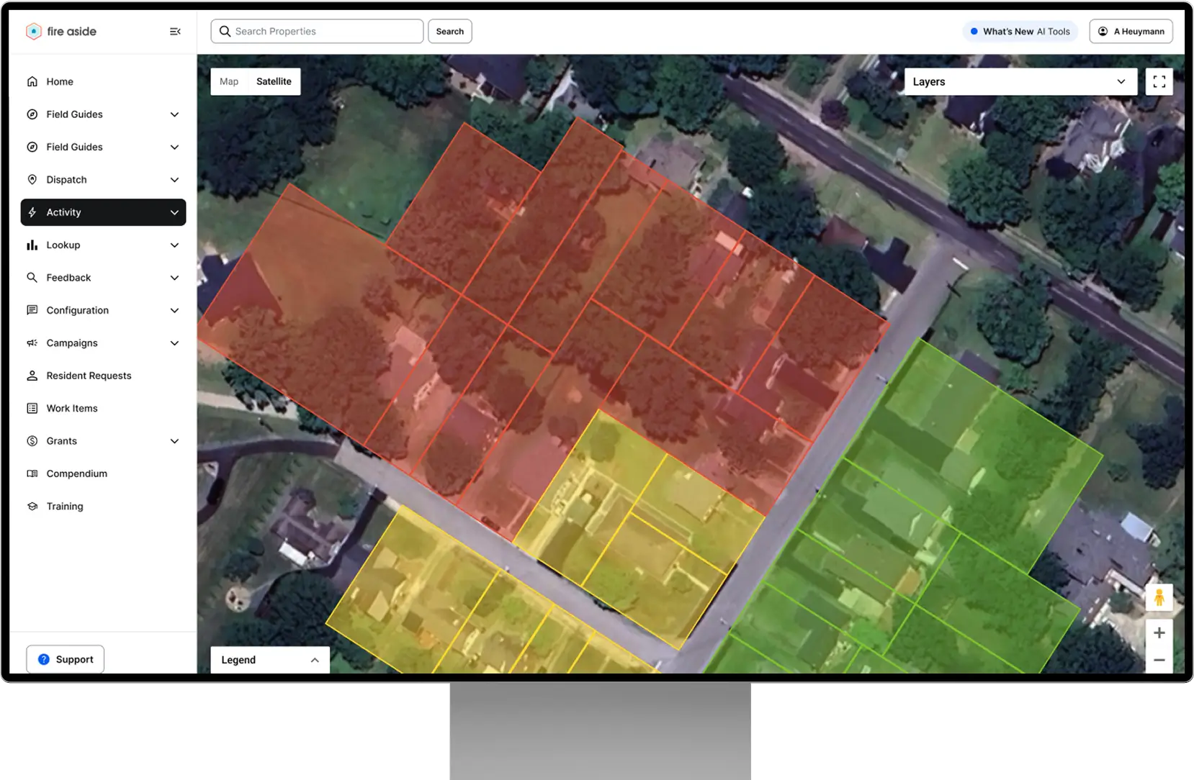Collapse the sidebar with the menu icon
The image size is (1194, 780).
coord(175,32)
